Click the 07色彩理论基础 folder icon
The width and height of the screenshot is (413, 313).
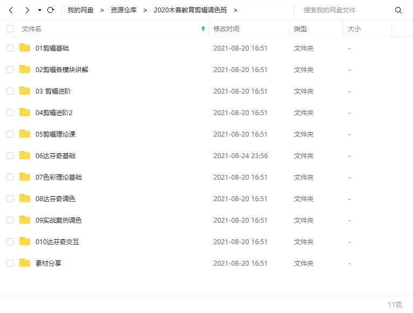coord(25,177)
